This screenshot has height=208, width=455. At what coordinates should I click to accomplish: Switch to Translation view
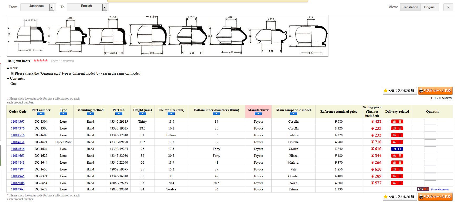coord(410,7)
